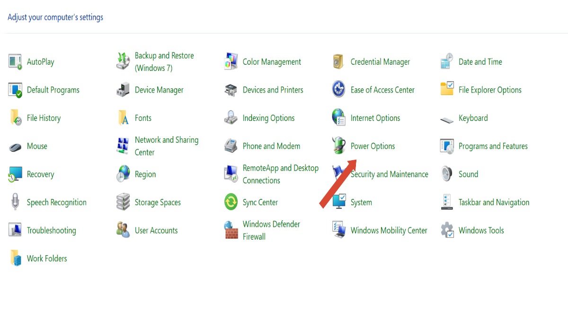Open the Sync Center link
Viewport: 568px width, 319px height.
coord(260,202)
